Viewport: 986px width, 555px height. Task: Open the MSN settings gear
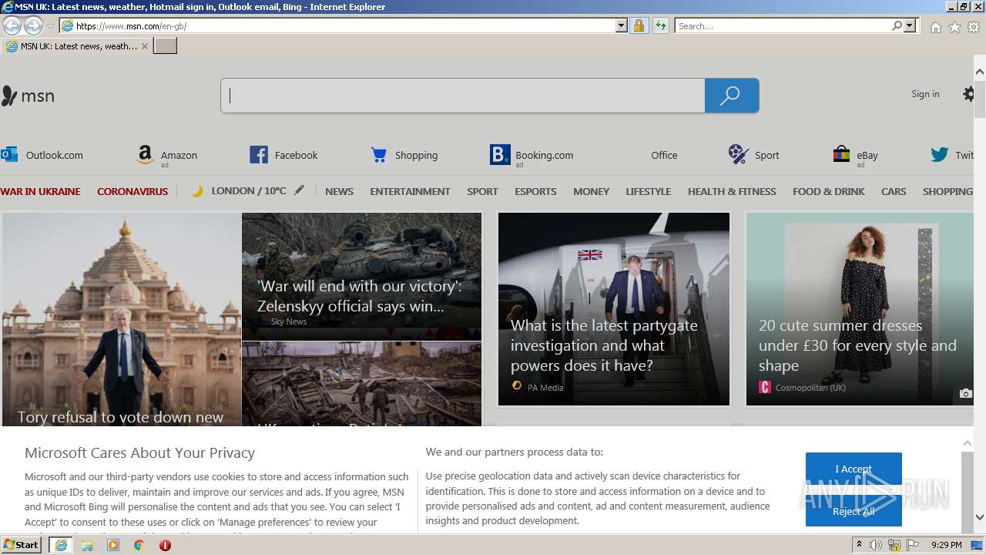coord(970,94)
